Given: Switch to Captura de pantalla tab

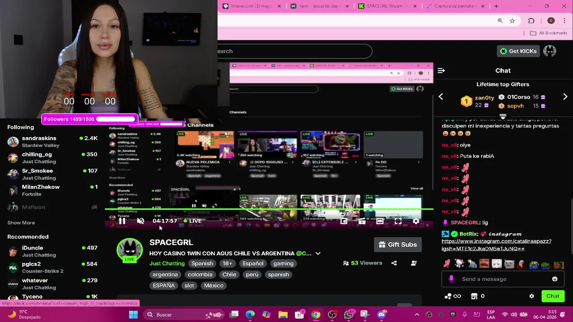Looking at the screenshot, I should (x=455, y=6).
